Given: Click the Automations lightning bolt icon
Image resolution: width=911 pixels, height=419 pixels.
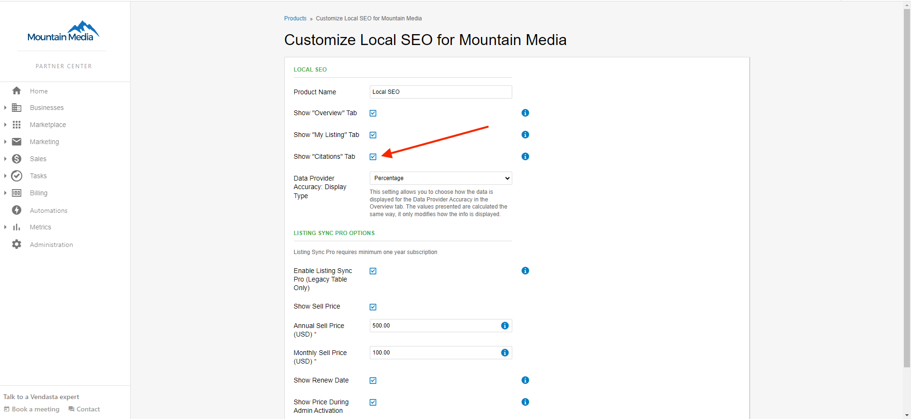Looking at the screenshot, I should click(17, 210).
